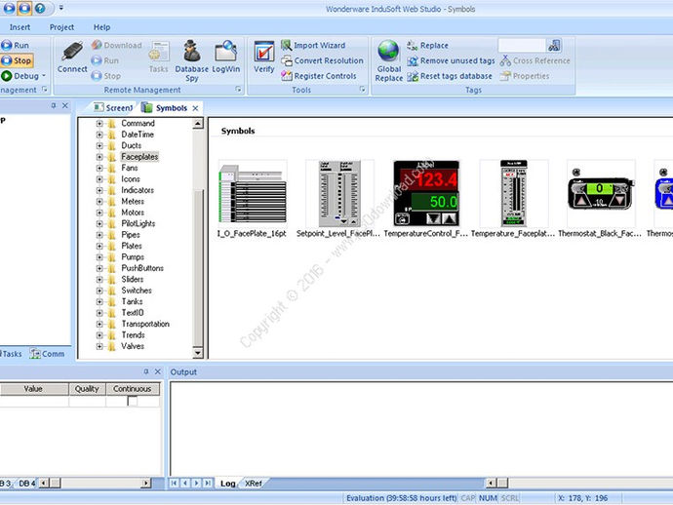Select the Thermostat_Black faceplate symbol

(x=600, y=199)
